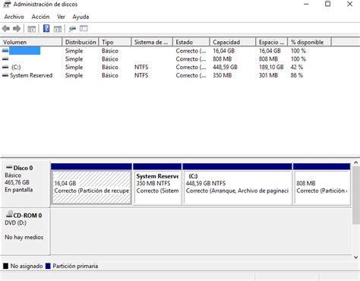Screen dimensions: 360x281
Task: Select the drive icon of 808 MB volume row
Action: pos(5,59)
